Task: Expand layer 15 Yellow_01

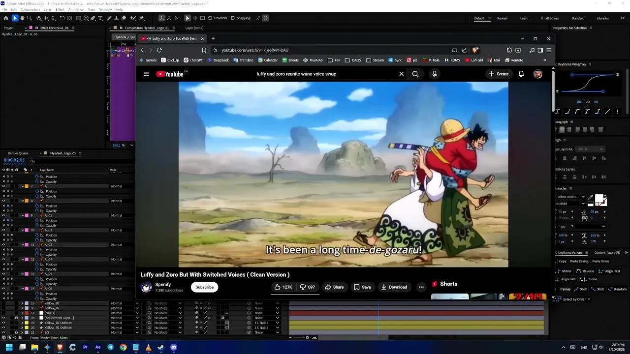Action: click(22, 303)
